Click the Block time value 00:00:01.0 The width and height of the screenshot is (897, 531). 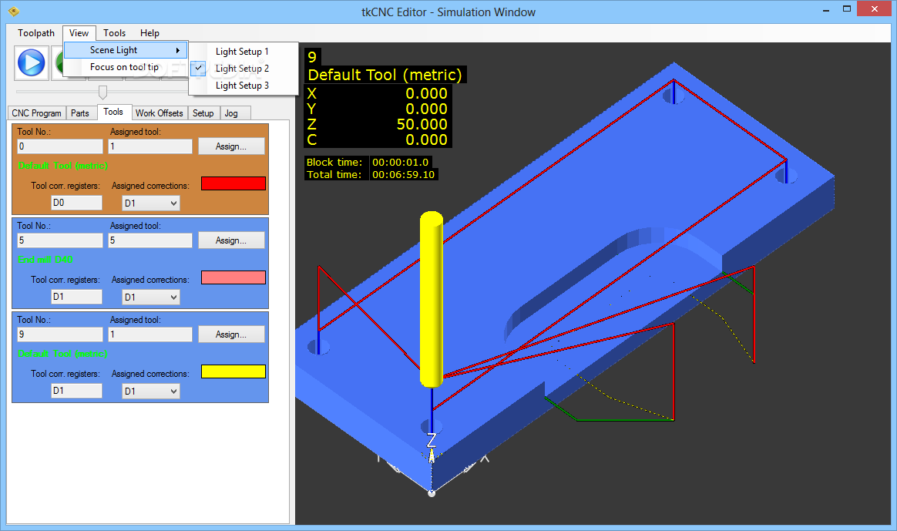401,163
